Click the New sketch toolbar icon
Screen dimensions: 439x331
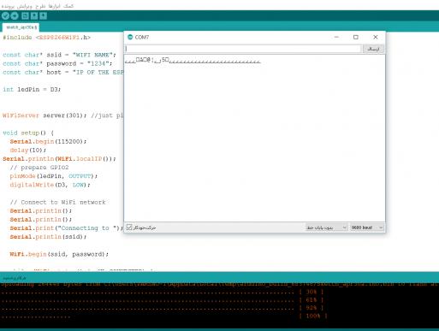click(x=25, y=16)
